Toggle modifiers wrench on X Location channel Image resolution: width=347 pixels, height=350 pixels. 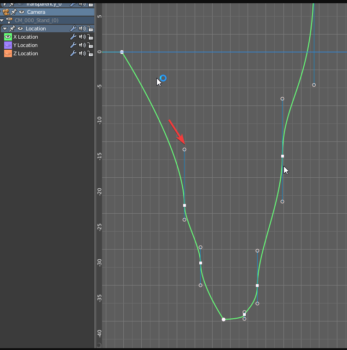[x=73, y=37]
